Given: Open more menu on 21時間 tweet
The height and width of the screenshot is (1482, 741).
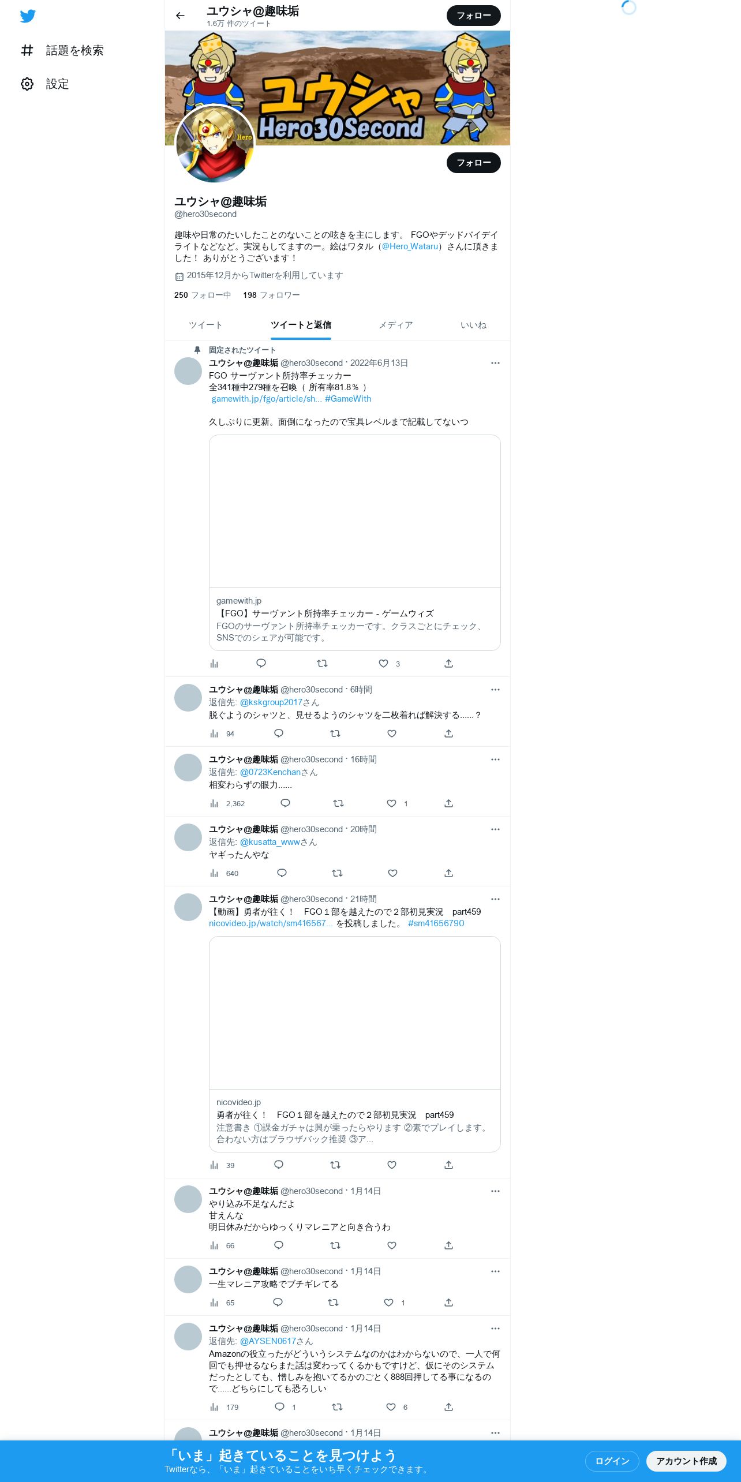Looking at the screenshot, I should click(495, 899).
